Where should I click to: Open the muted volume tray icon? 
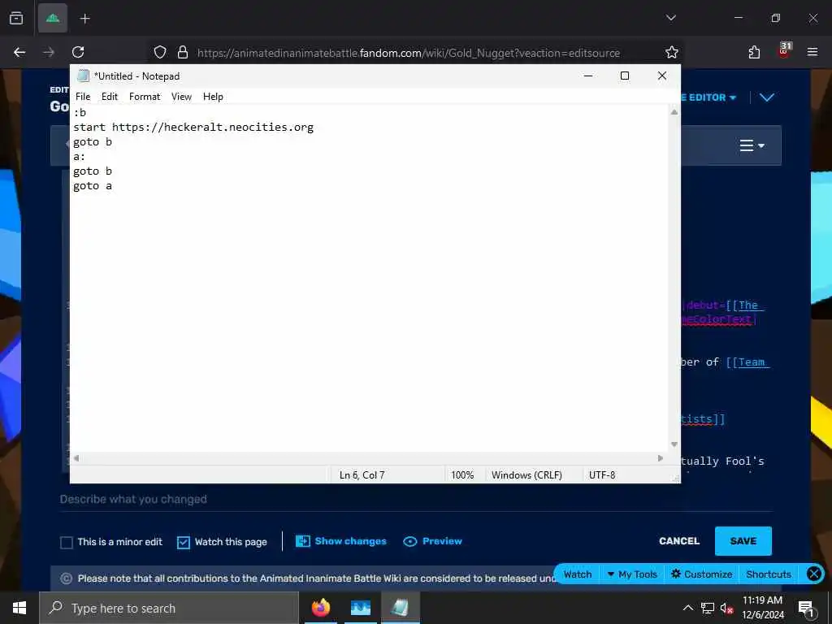[726, 608]
